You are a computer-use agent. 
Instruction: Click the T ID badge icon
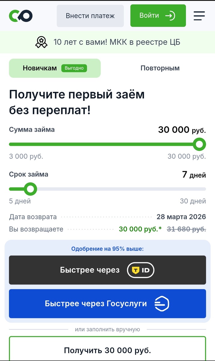[x=140, y=270]
